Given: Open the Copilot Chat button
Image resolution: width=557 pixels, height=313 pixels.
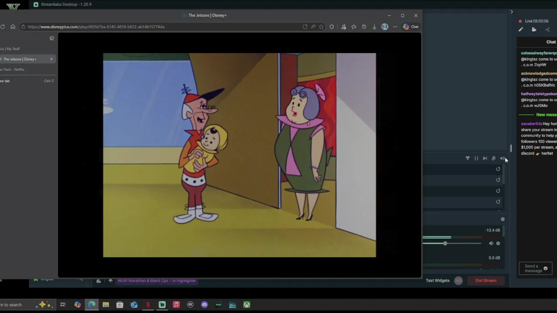Looking at the screenshot, I should point(410,27).
